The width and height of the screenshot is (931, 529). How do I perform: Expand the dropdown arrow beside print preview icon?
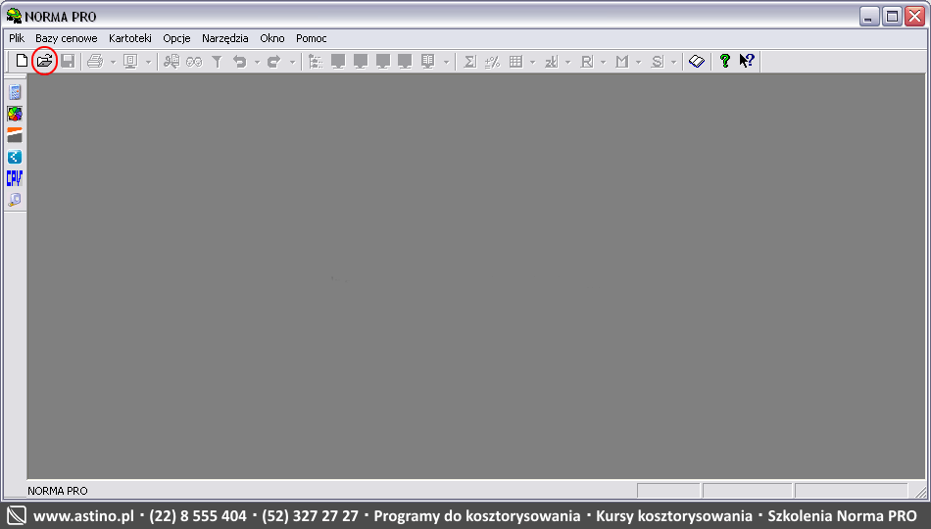tap(148, 62)
